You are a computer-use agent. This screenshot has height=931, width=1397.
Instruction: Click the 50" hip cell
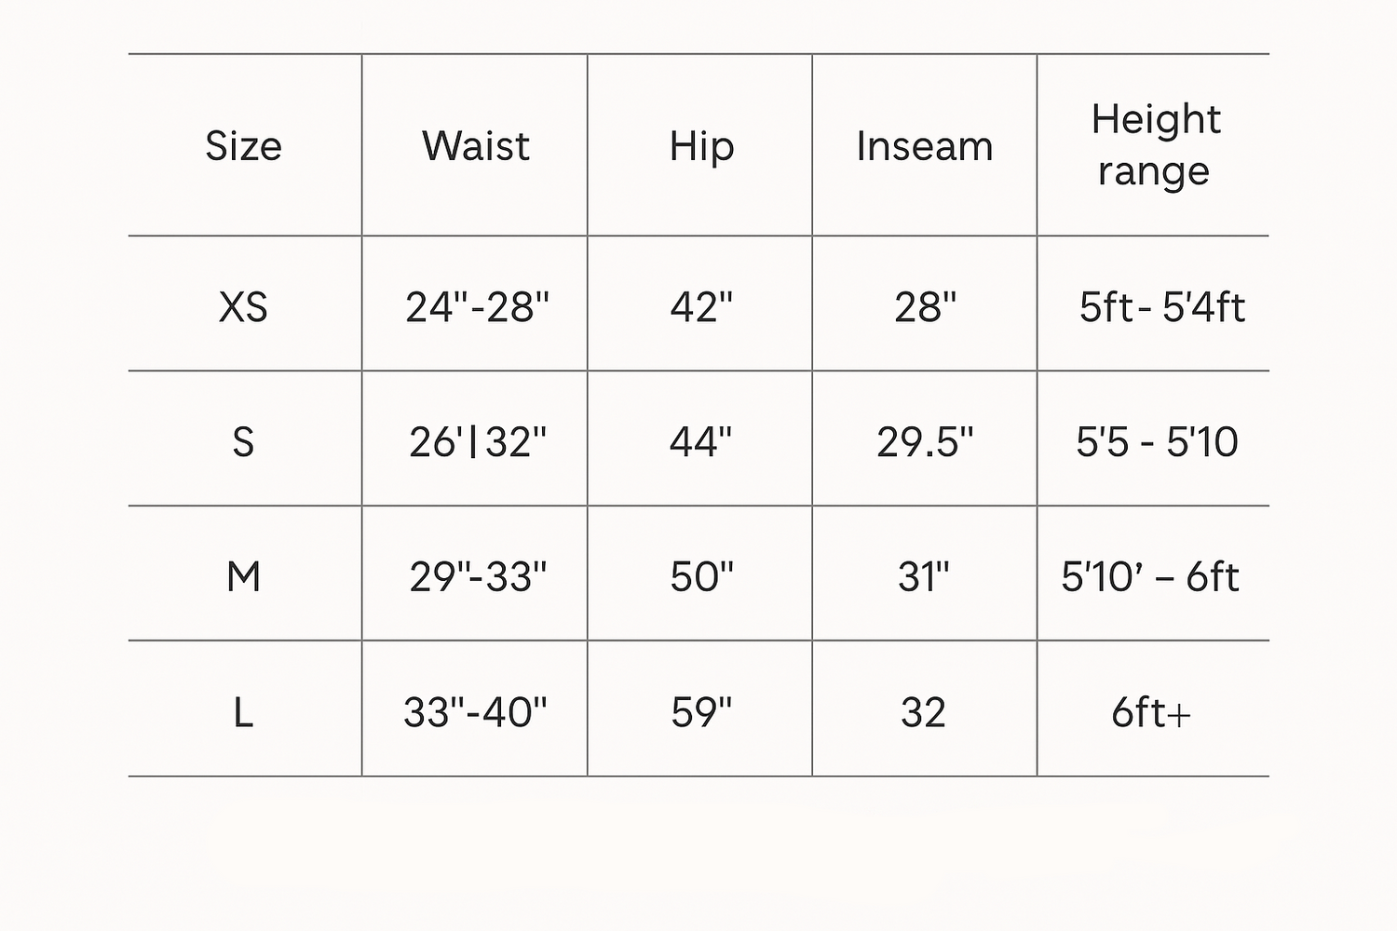coord(701,576)
